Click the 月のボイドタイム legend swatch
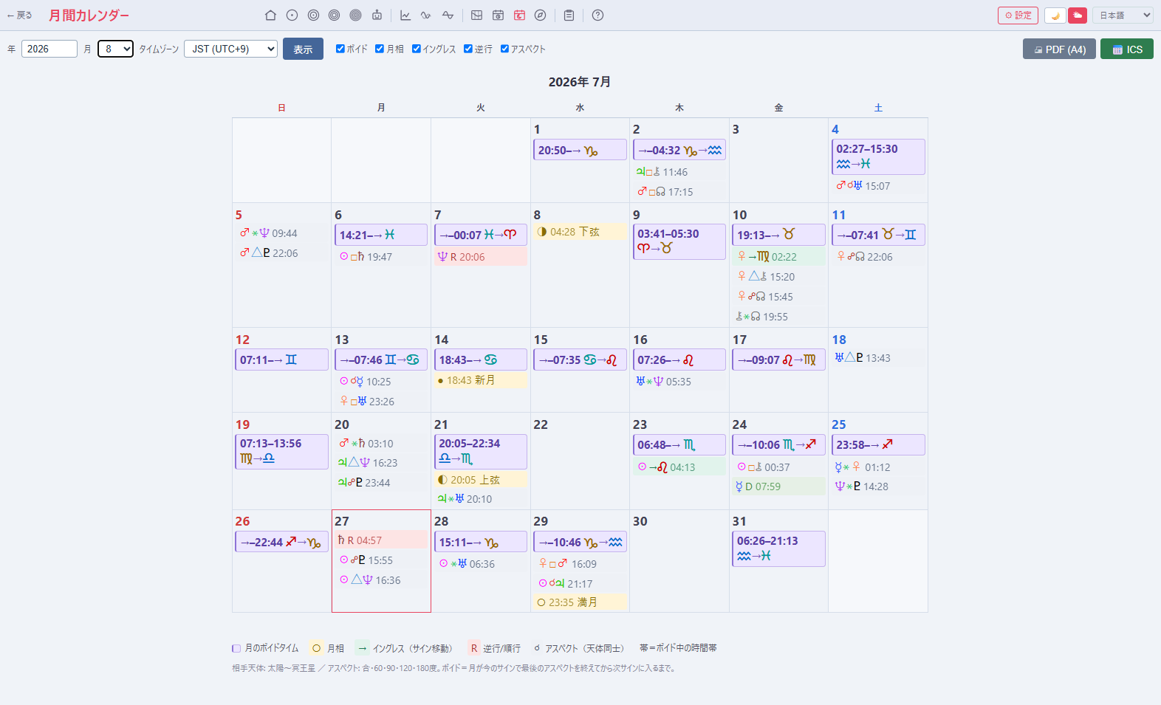The image size is (1161, 705). tap(236, 648)
